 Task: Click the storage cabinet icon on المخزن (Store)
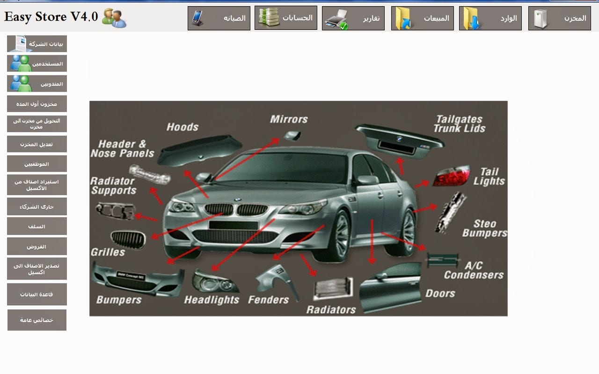tap(541, 19)
